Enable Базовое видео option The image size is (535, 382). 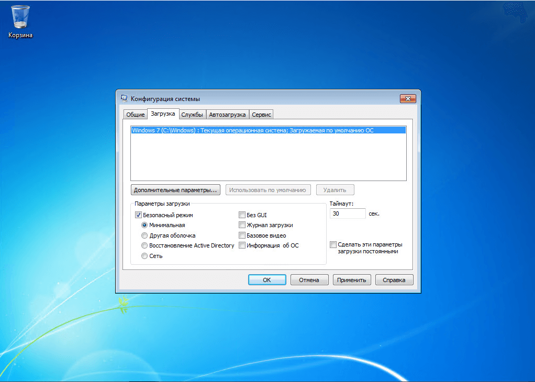click(x=242, y=235)
